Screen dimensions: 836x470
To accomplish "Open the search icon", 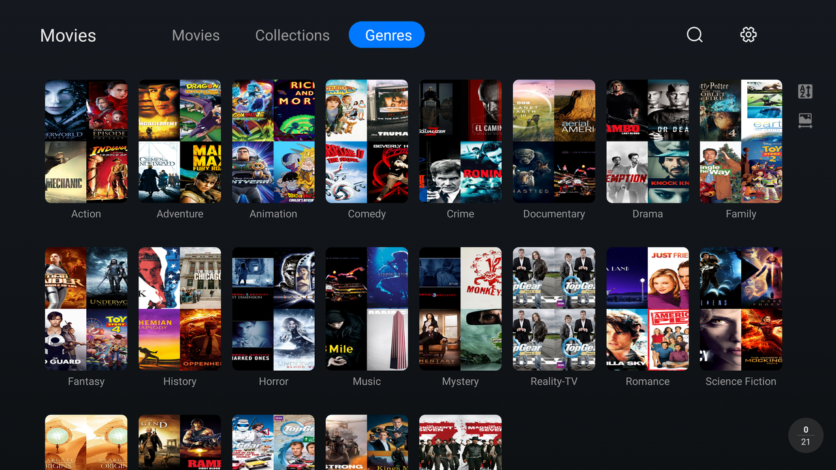I will coord(694,35).
